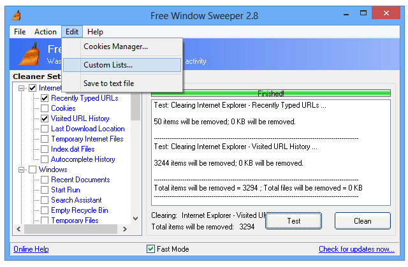This screenshot has height=267, width=408.
Task: Click the 'Total items will be removed: 3294' status
Action: (203, 227)
